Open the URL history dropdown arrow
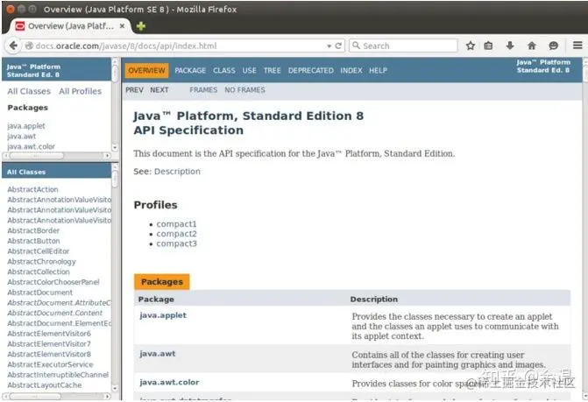The image size is (588, 402). 329,46
